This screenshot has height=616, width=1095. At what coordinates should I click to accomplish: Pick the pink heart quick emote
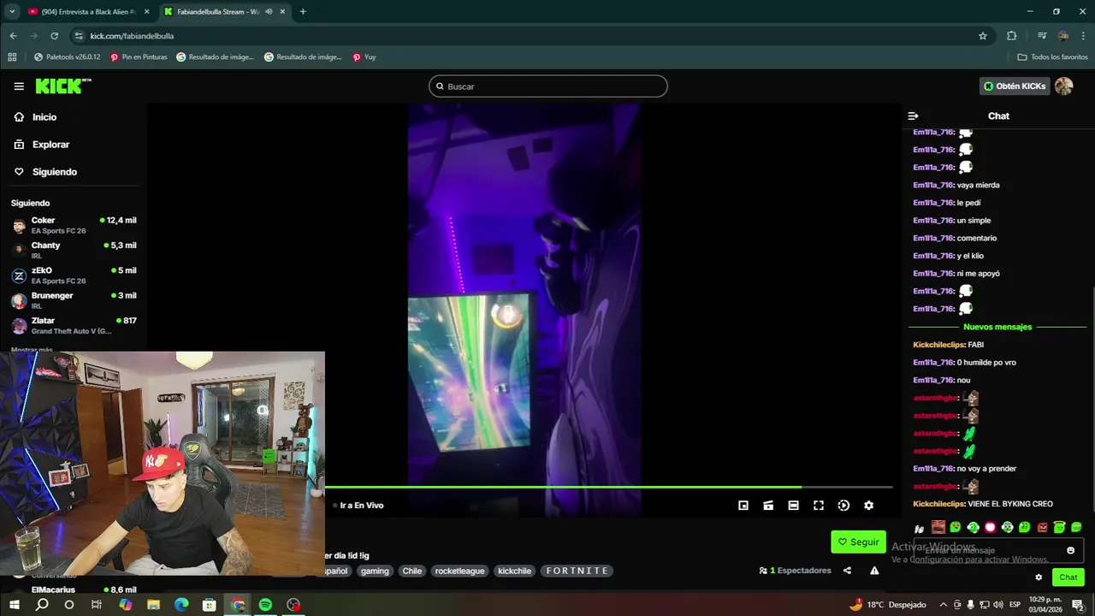tap(990, 527)
